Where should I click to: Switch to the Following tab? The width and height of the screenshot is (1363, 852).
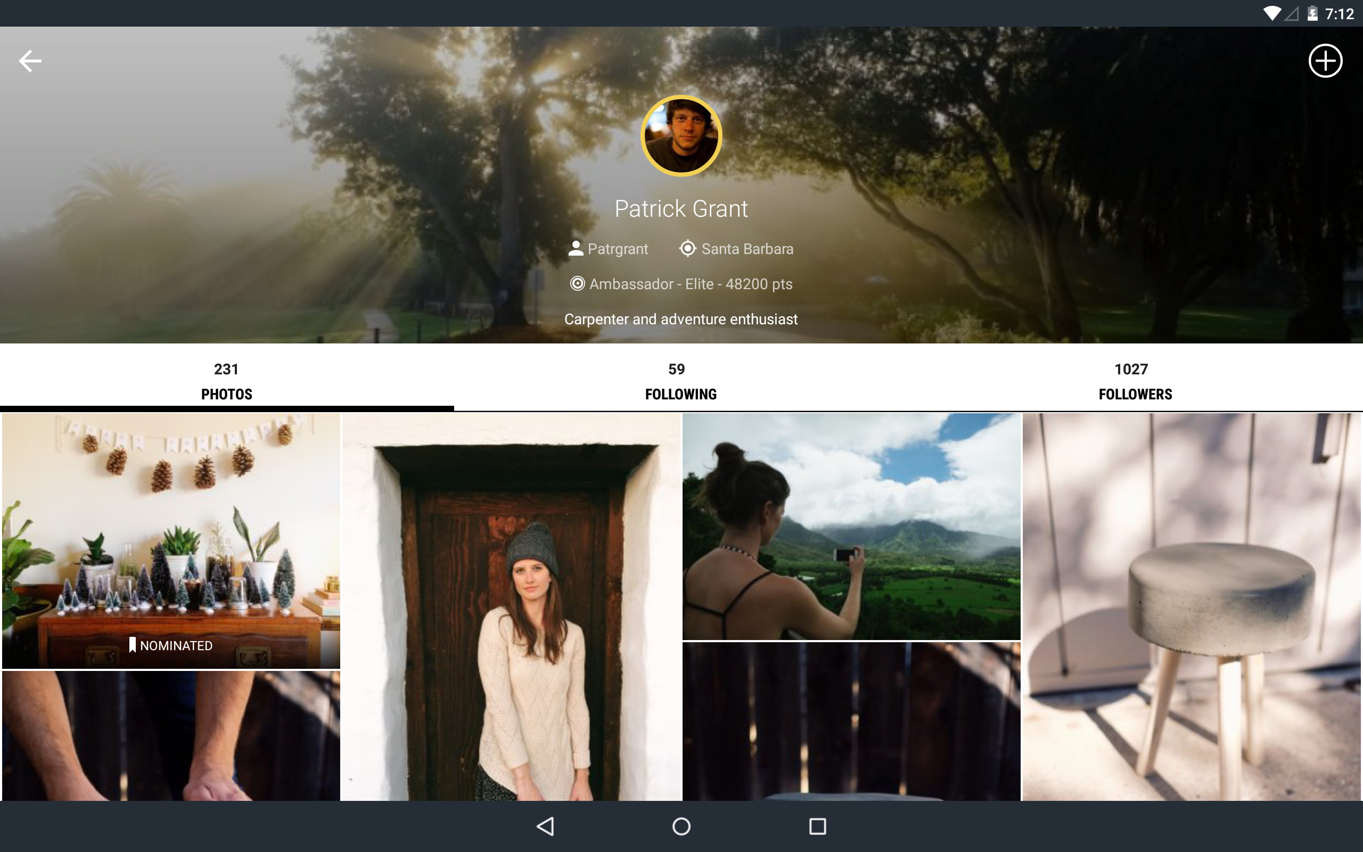680,381
